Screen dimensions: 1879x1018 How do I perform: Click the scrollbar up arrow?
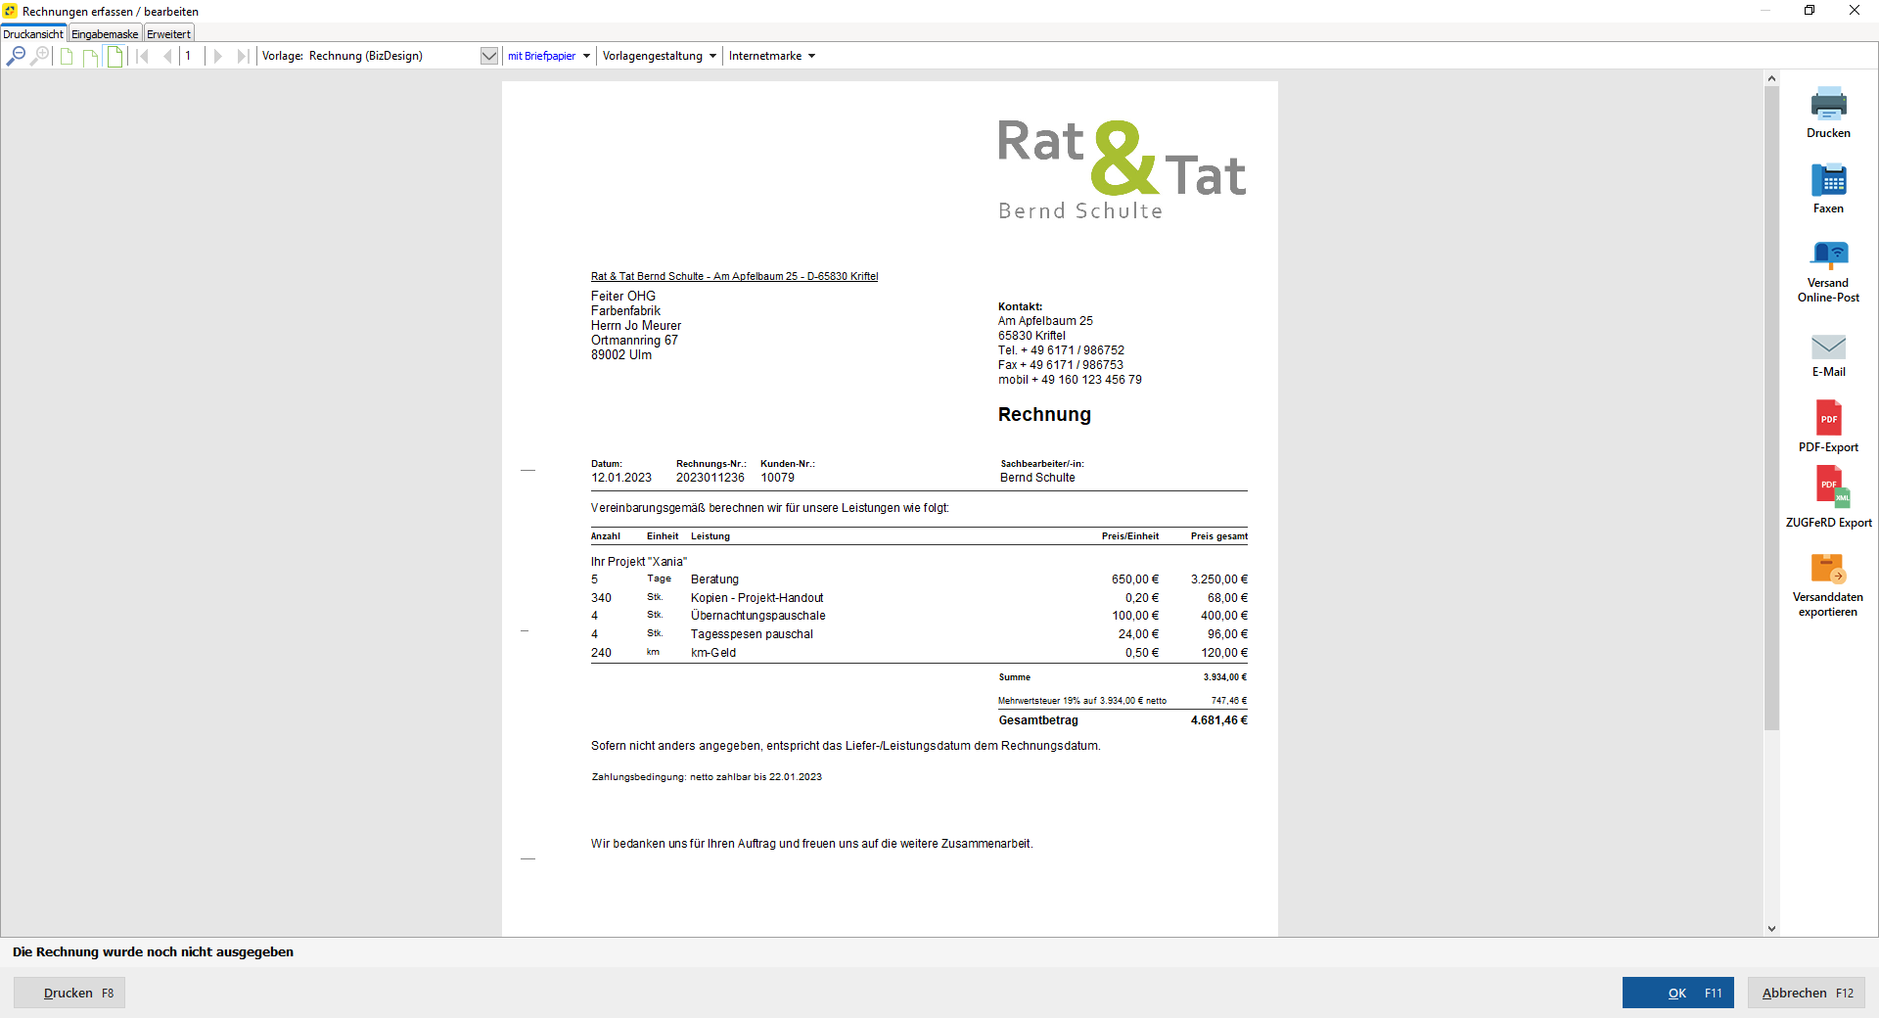point(1771,78)
